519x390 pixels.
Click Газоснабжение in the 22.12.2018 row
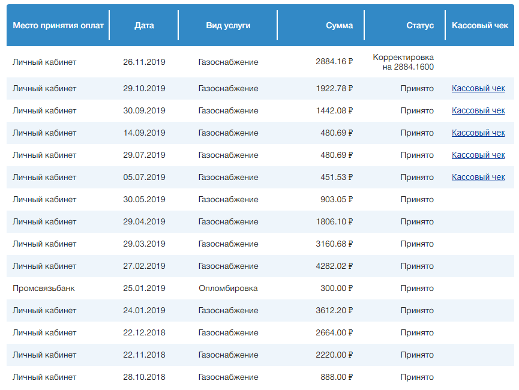(228, 332)
